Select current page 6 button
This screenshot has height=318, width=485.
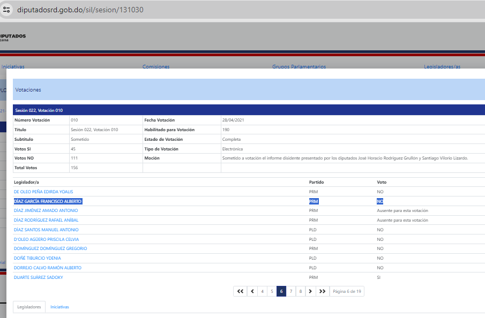tap(281, 291)
